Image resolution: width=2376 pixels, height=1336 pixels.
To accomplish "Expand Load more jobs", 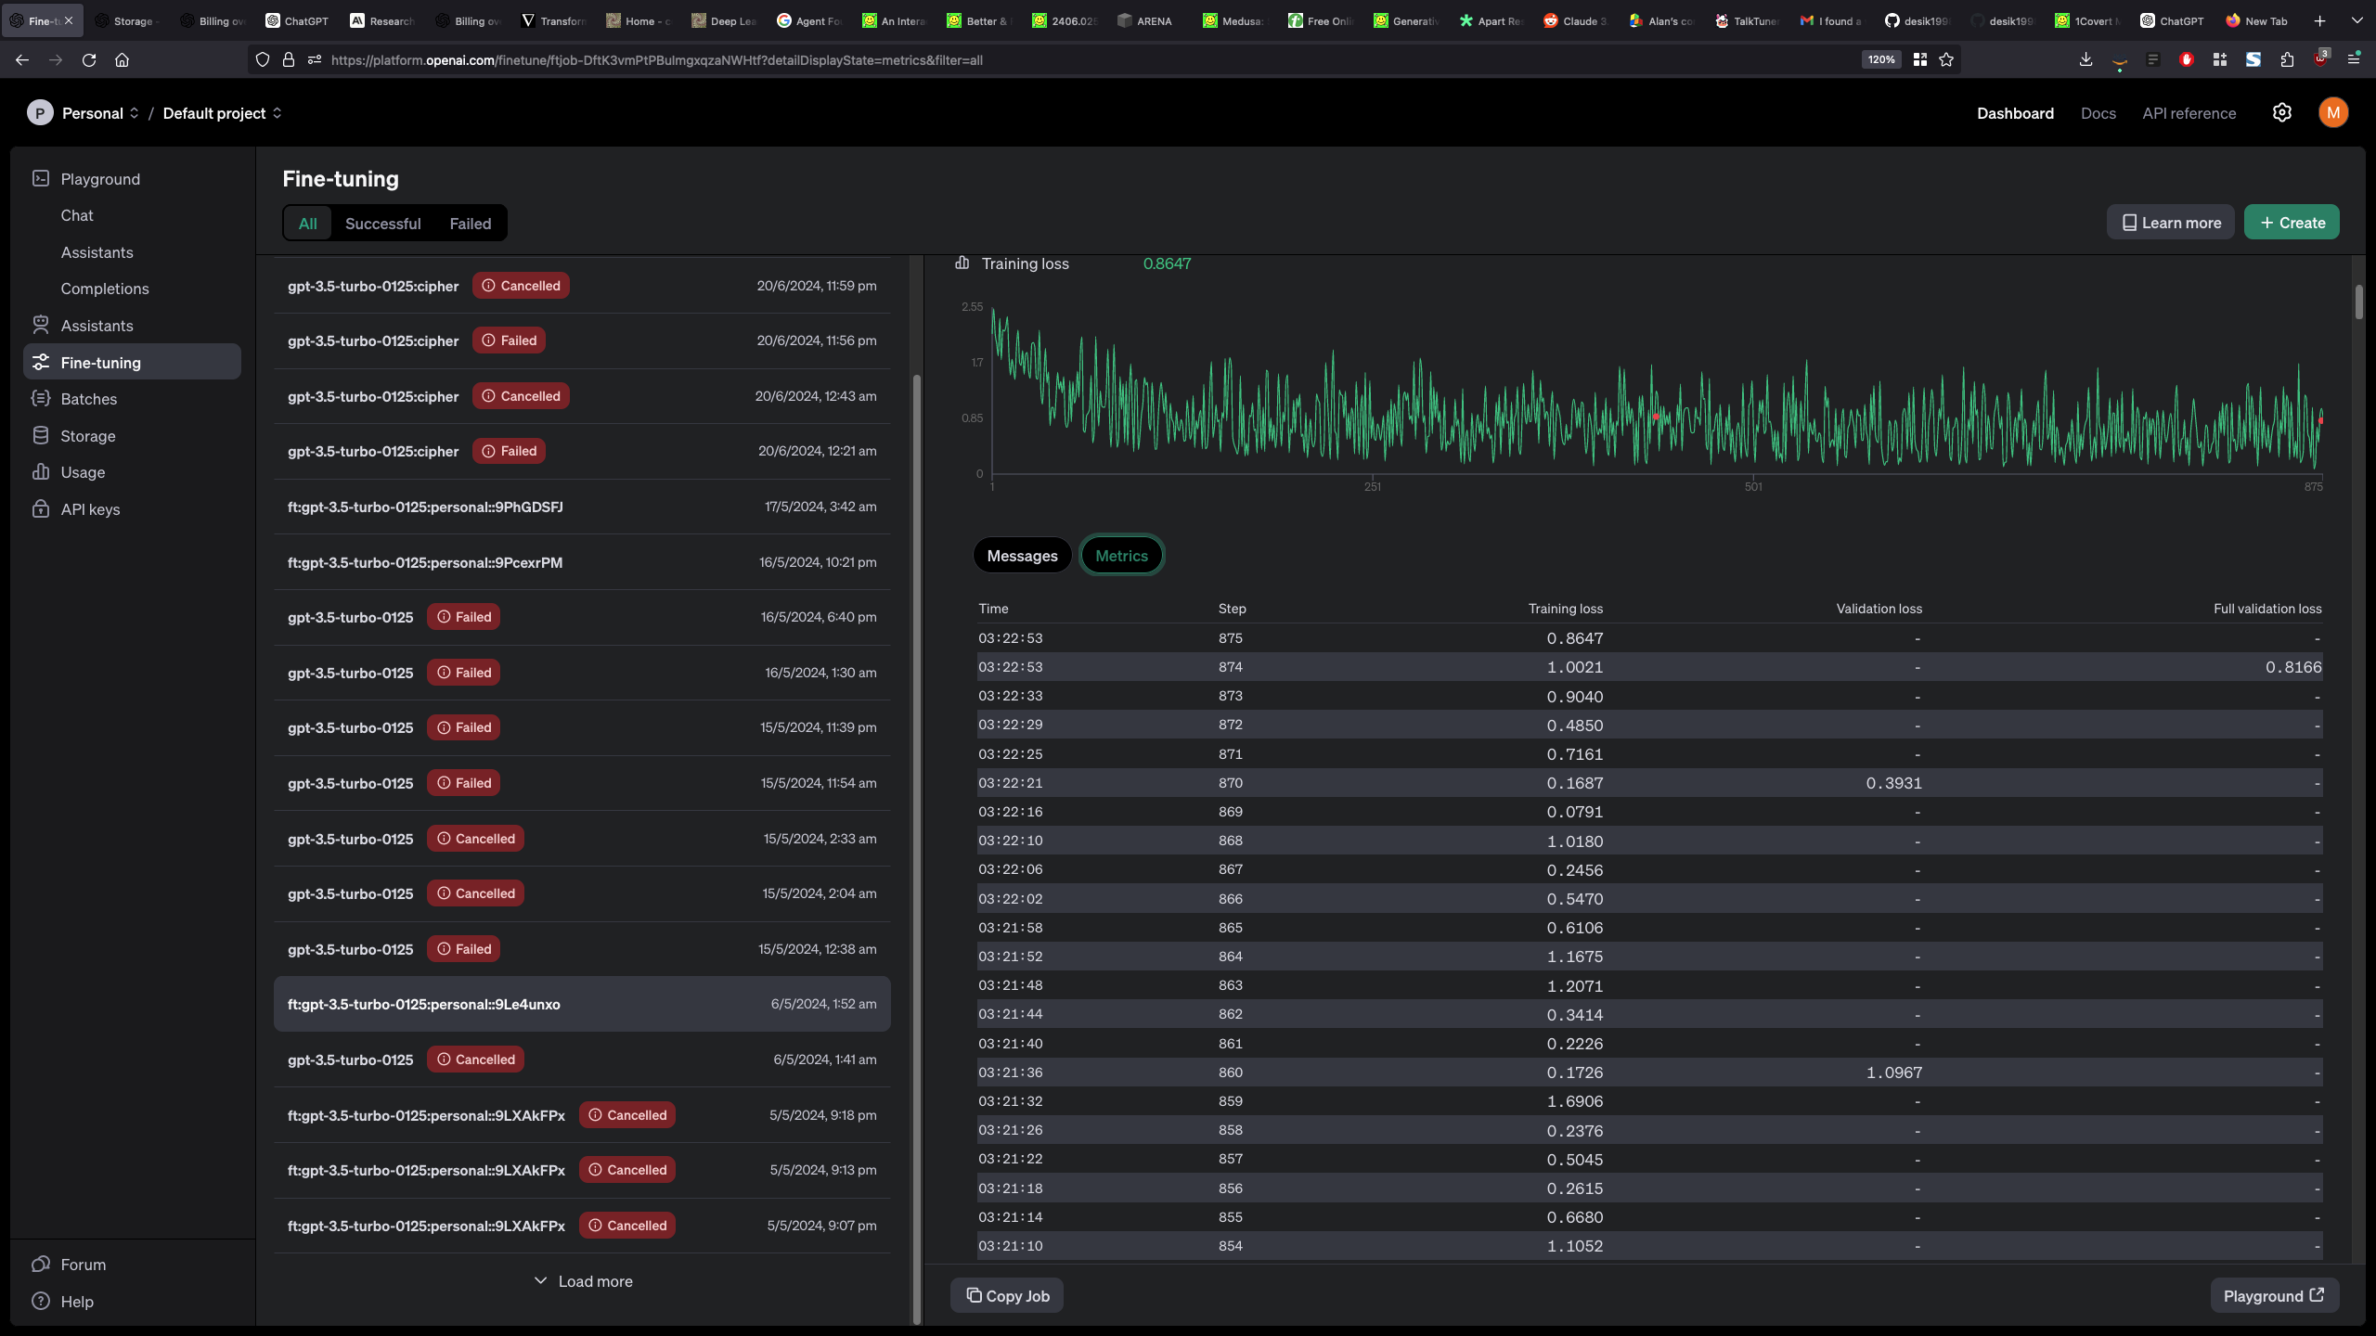I will [583, 1281].
